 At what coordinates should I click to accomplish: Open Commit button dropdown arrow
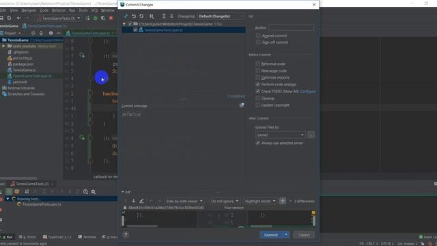[286, 235]
